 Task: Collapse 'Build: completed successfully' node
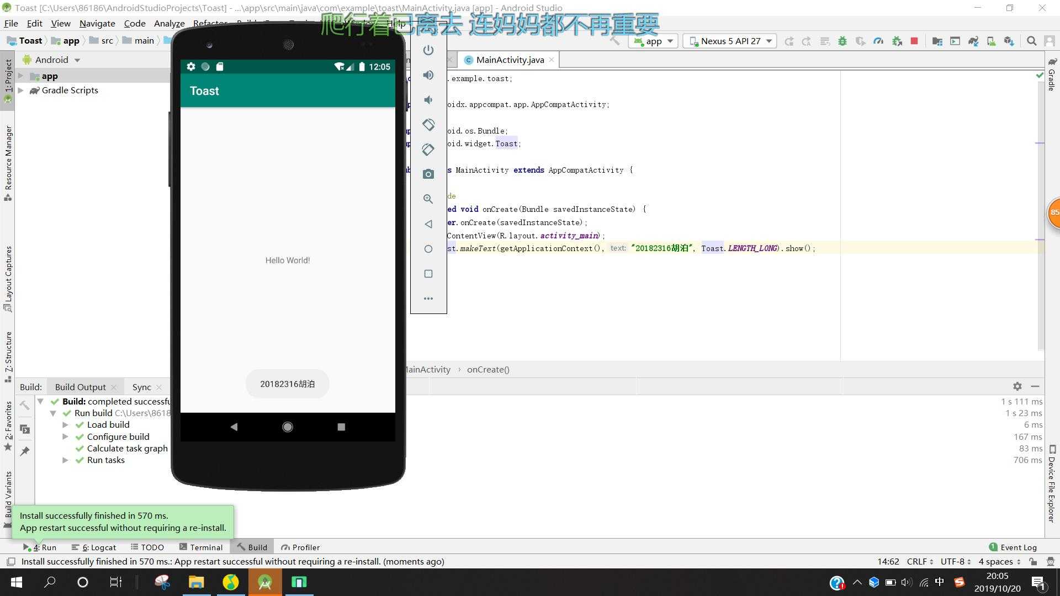coord(41,402)
